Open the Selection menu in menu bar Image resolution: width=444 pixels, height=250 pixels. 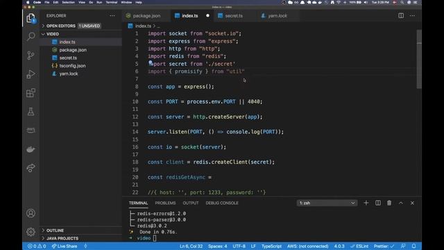[x=68, y=2]
